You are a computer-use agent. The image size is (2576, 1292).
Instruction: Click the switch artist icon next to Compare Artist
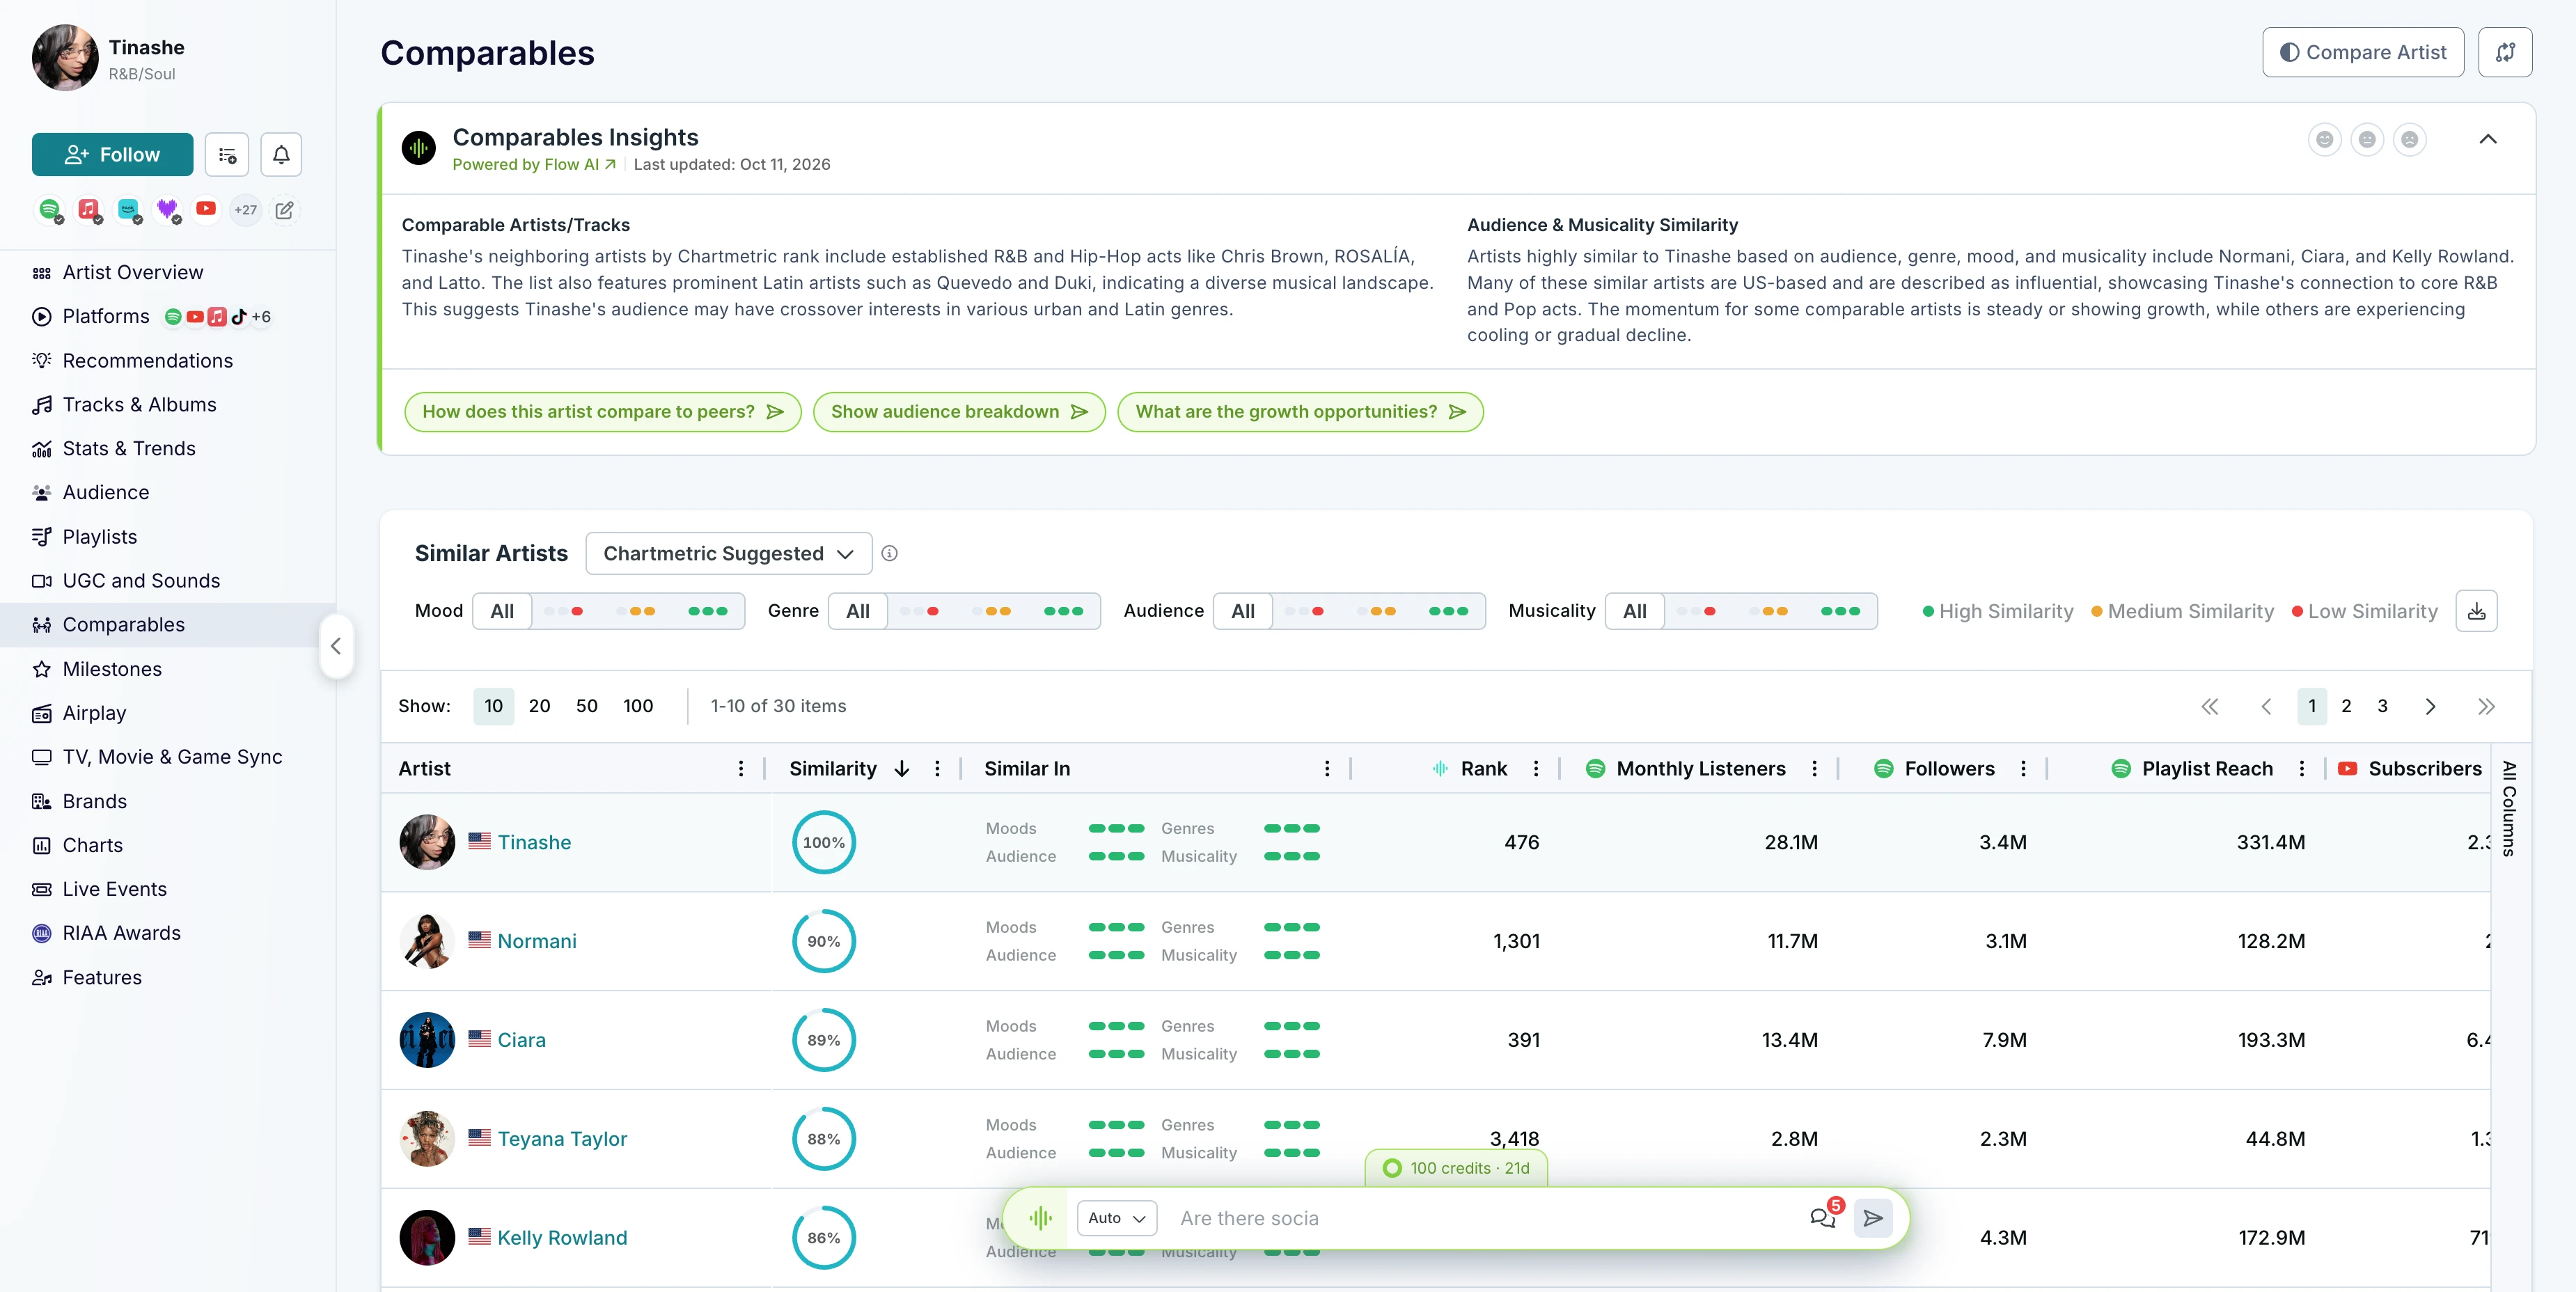[2505, 52]
